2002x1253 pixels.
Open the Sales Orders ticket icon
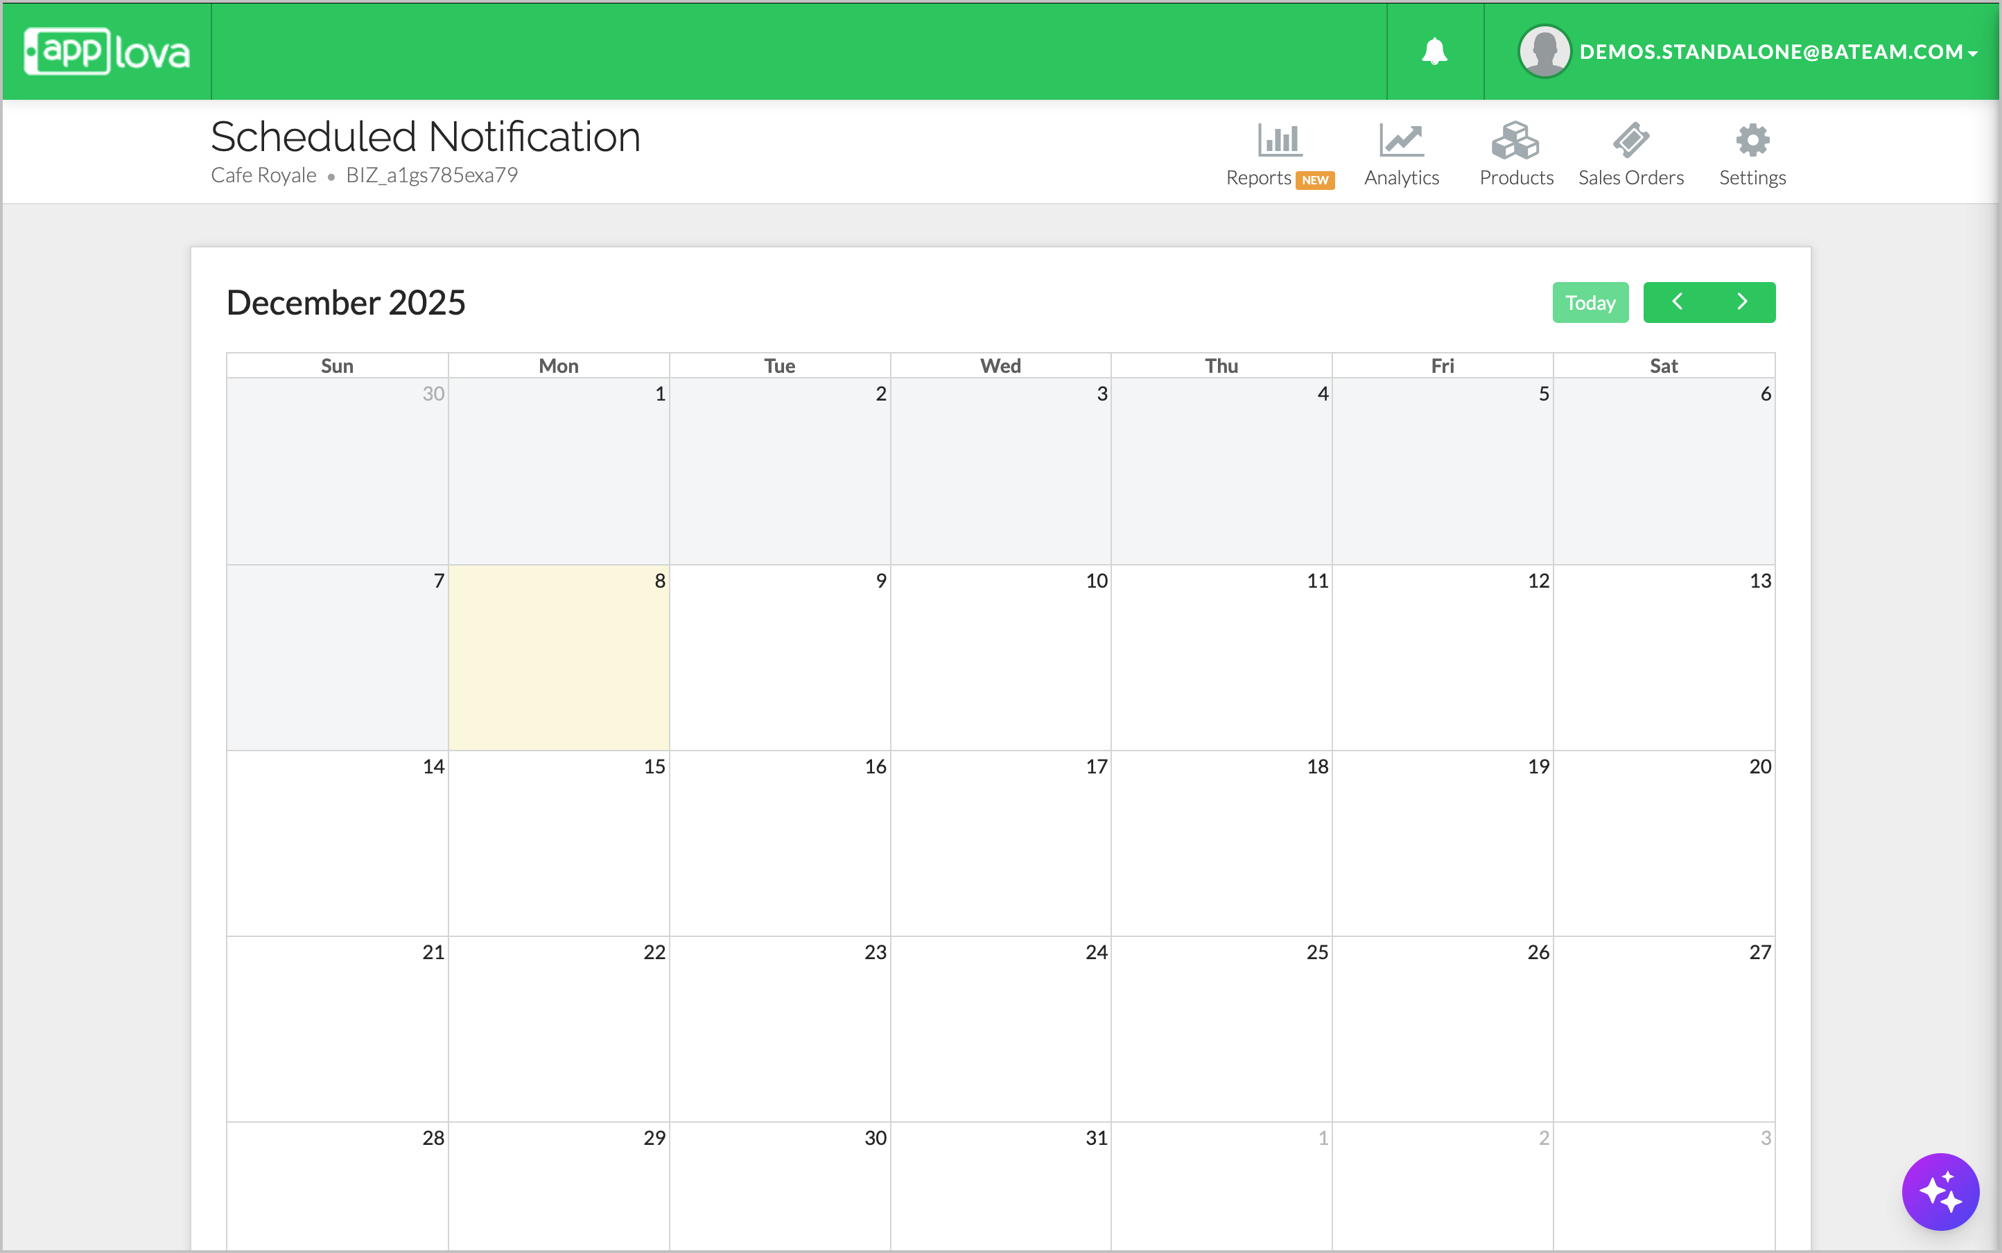[1630, 140]
